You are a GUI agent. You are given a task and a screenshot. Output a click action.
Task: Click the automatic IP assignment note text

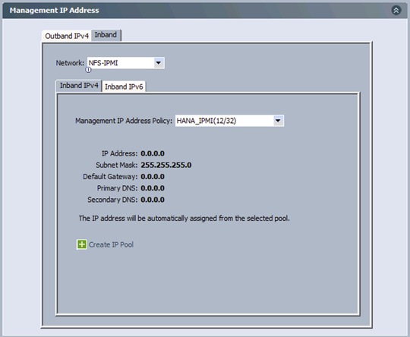(184, 219)
